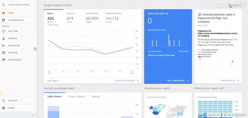248x118 pixels.
Task: Click the Customization dashboard icon
Action: coord(3,20)
